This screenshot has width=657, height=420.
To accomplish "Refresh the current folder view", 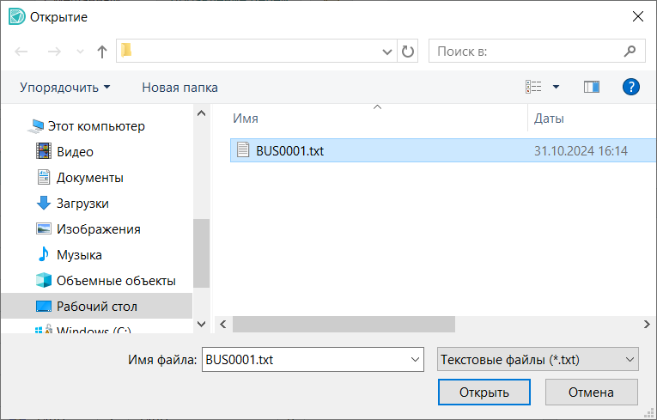I will point(409,52).
